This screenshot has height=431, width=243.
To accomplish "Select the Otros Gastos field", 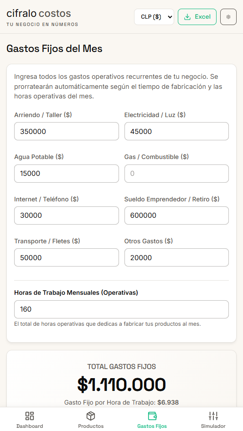I will [177, 257].
